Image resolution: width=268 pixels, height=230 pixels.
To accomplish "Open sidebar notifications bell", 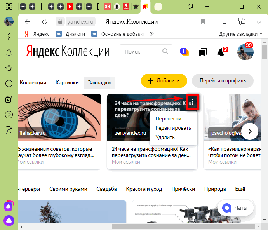I will point(9,52).
